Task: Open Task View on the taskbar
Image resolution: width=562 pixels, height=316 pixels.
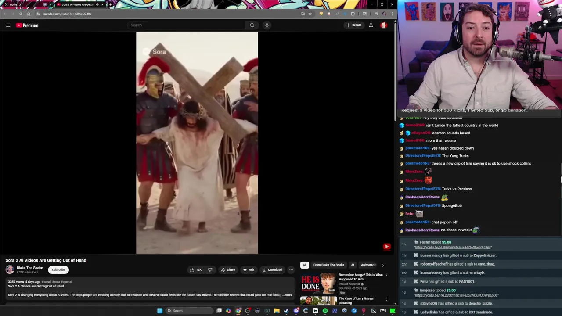Action: tap(219, 311)
